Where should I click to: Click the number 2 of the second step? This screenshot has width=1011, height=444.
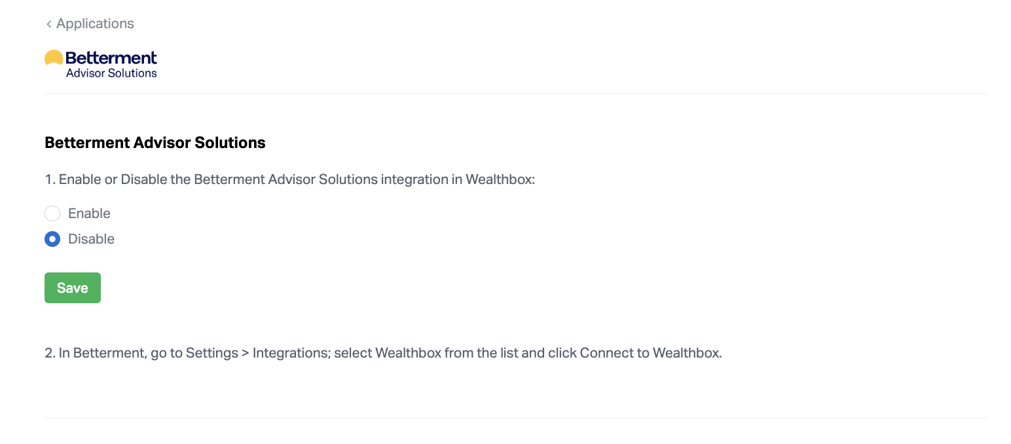coord(49,353)
